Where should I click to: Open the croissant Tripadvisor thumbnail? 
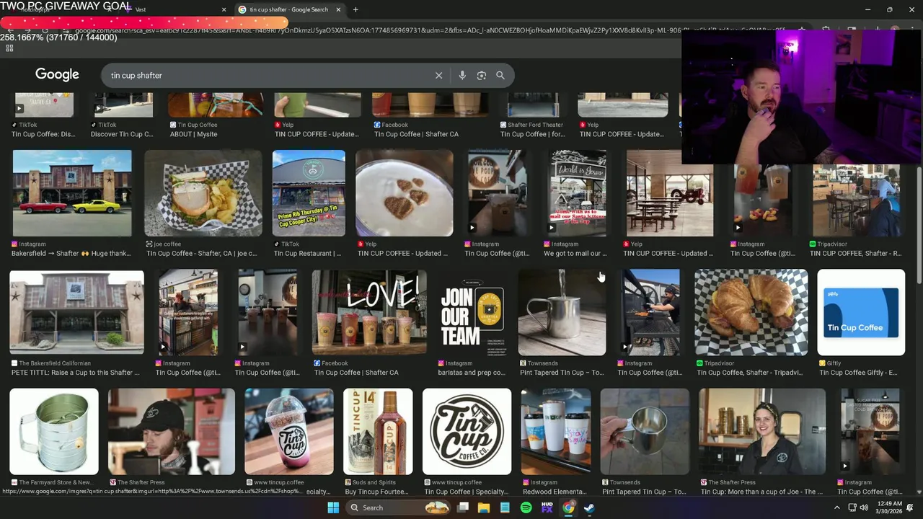click(751, 312)
